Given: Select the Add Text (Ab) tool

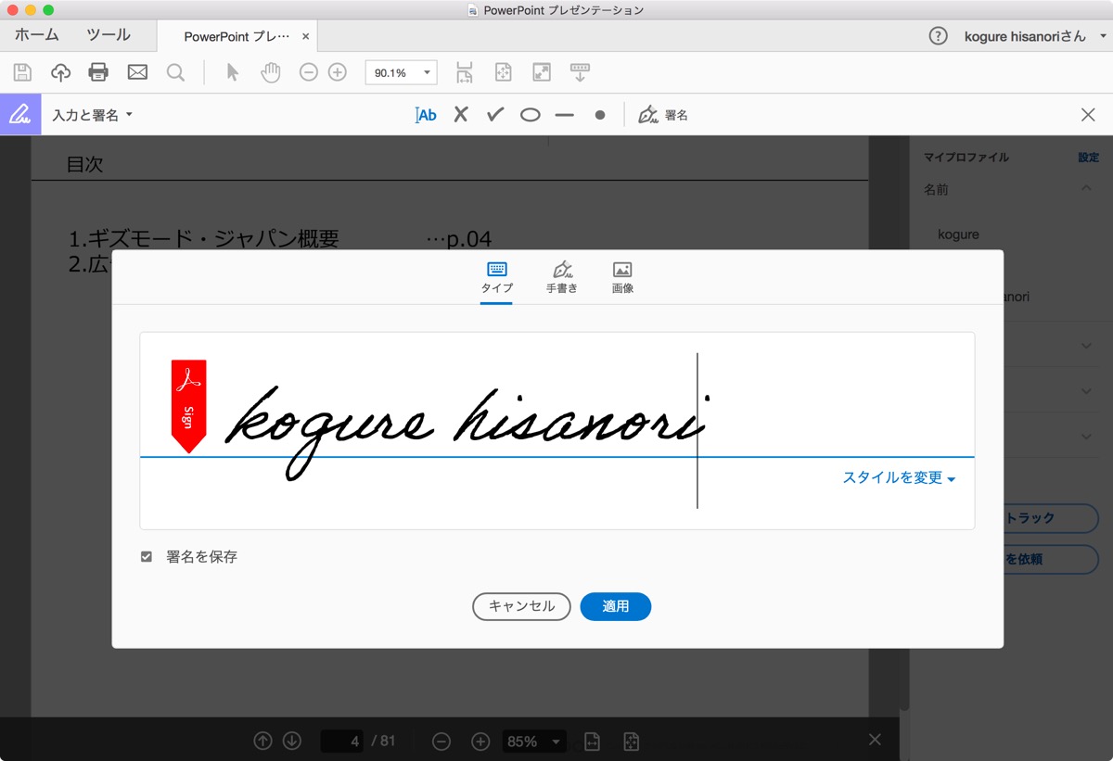Looking at the screenshot, I should (426, 115).
